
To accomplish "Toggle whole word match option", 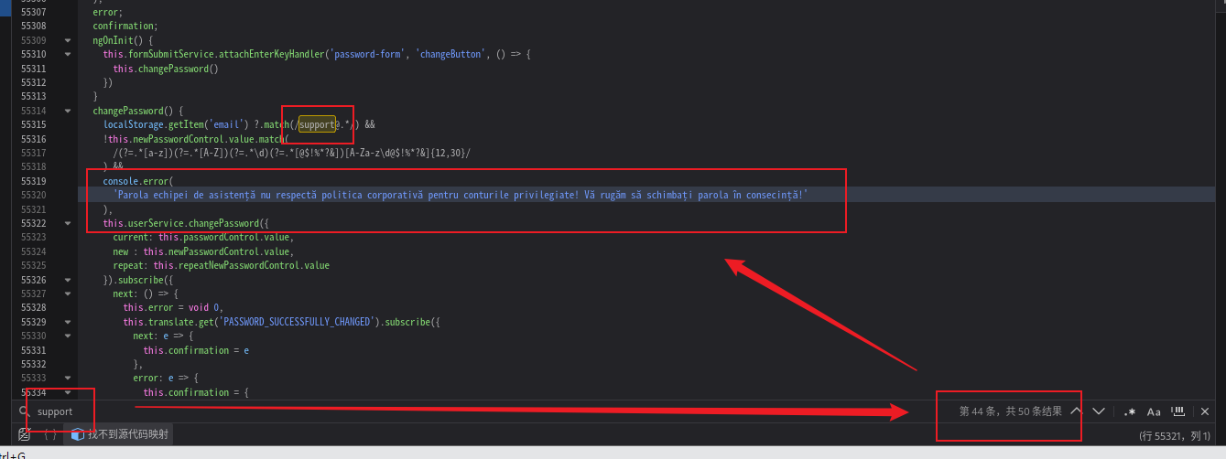I will tap(1179, 411).
